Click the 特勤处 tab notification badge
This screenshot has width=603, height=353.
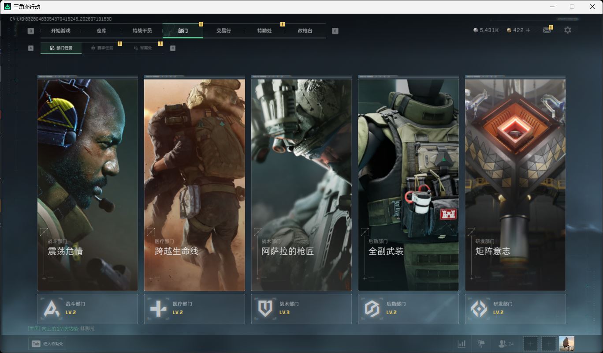[x=283, y=24]
